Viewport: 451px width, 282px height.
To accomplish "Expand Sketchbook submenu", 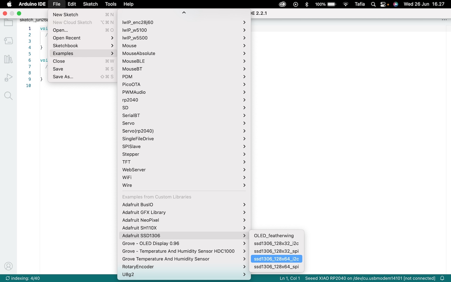I will click(x=83, y=46).
